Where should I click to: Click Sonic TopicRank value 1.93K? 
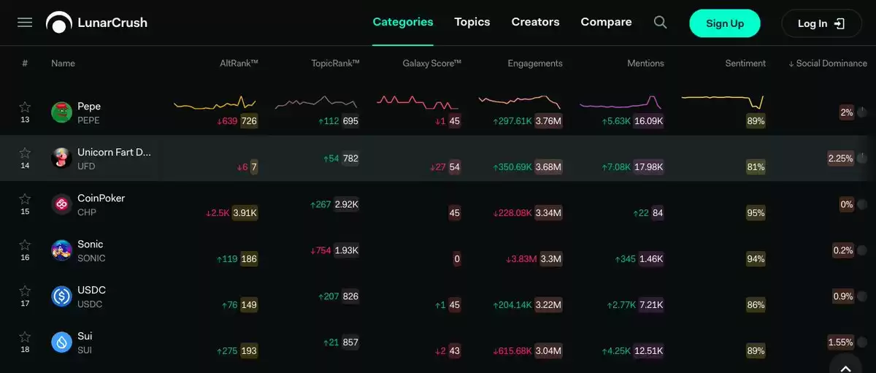click(346, 250)
